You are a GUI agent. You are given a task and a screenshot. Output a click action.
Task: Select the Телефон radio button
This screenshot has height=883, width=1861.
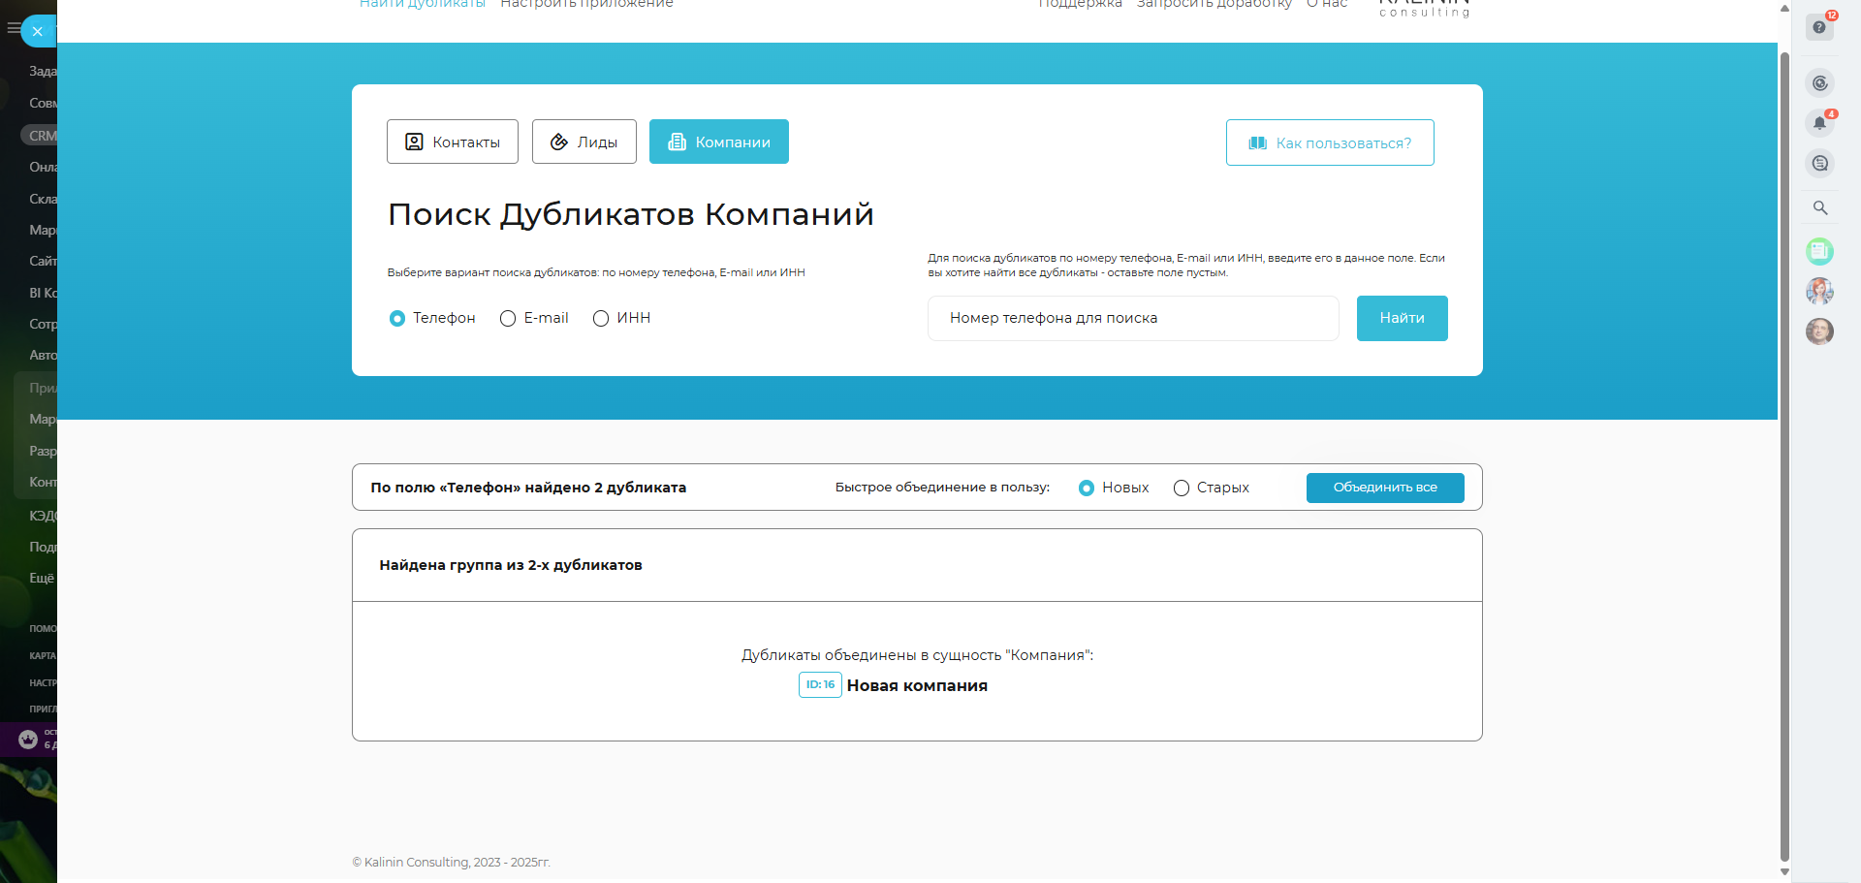(x=397, y=319)
